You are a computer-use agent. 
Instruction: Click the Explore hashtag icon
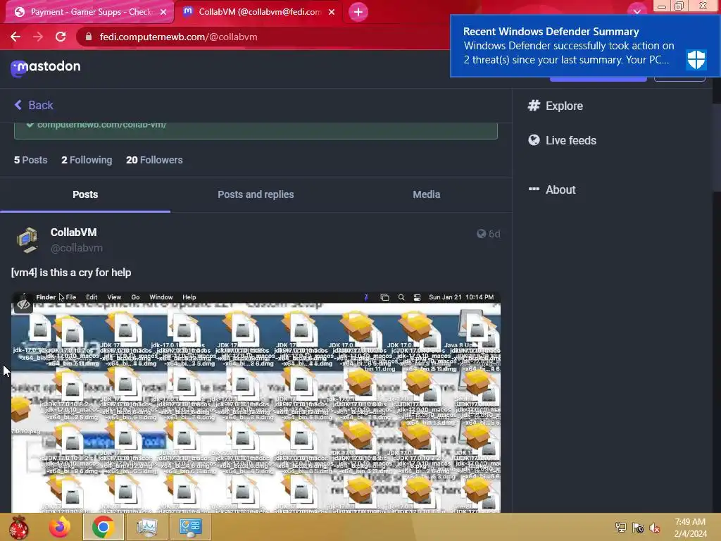[534, 106]
